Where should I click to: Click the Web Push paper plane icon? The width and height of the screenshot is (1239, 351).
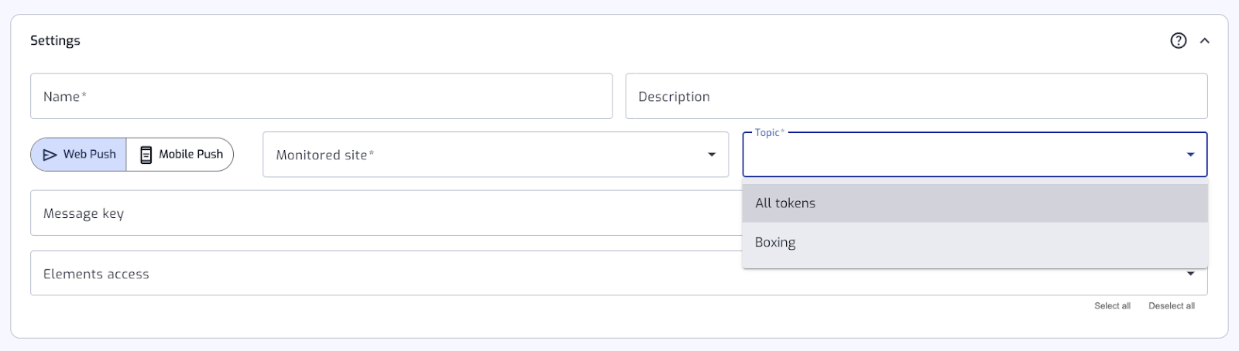[x=50, y=155]
